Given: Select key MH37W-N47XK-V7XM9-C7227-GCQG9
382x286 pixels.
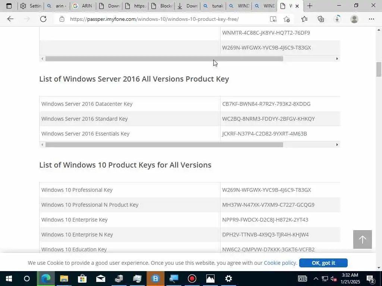Looking at the screenshot, I should 268,205.
